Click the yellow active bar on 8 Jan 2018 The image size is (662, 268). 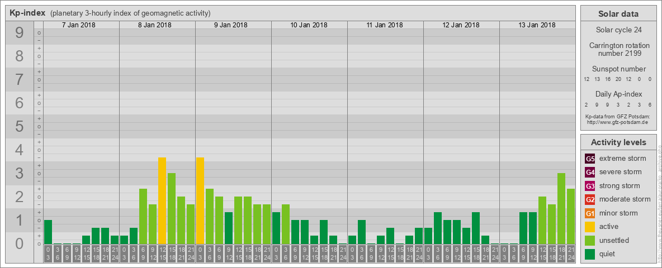pos(162,200)
